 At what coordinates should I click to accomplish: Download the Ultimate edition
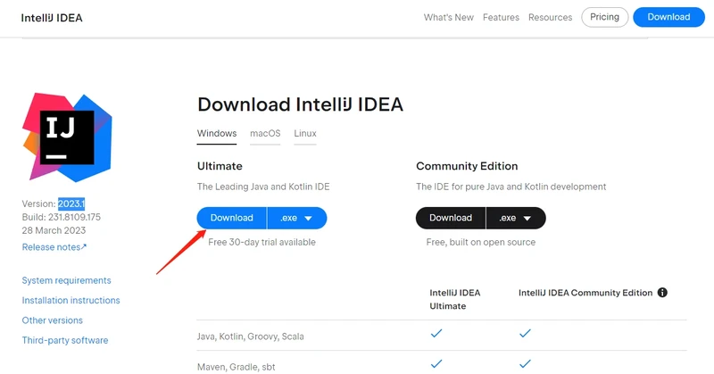(x=231, y=218)
